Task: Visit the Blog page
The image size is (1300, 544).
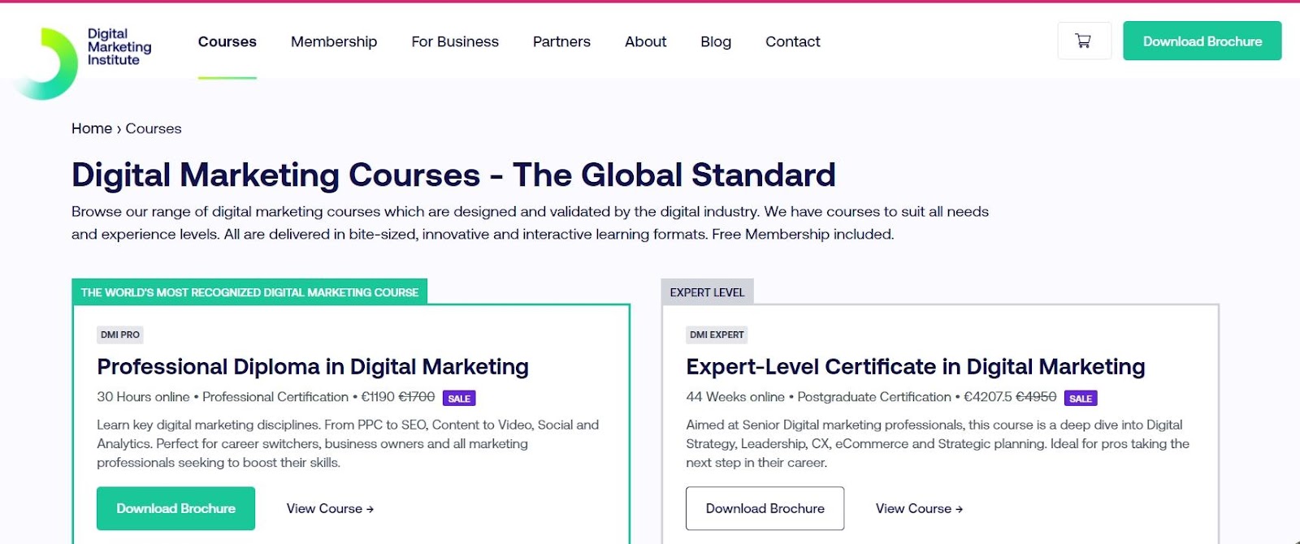Action: (716, 41)
